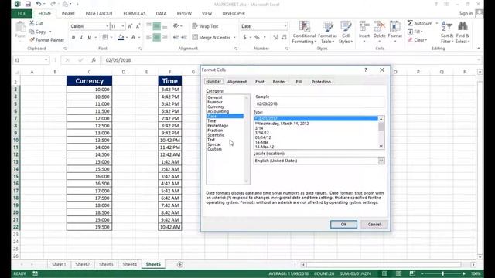Expand Locale English (United States) dropdown
Viewport: 495px width, 278px height.
tap(381, 161)
